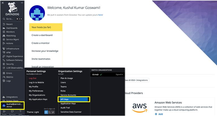Image resolution: width=217 pixels, height=116 pixels.
Task: Open the highlighted API Keys entry
Action: tap(74, 99)
